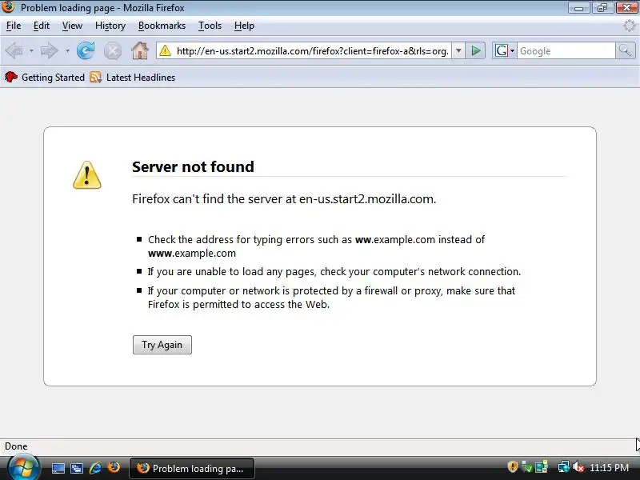Reload the current page
The image size is (640, 480).
pyautogui.click(x=86, y=51)
